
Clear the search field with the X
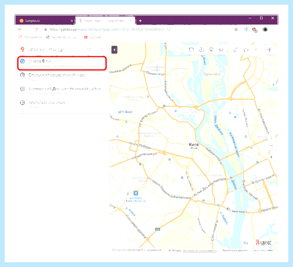pyautogui.click(x=102, y=50)
